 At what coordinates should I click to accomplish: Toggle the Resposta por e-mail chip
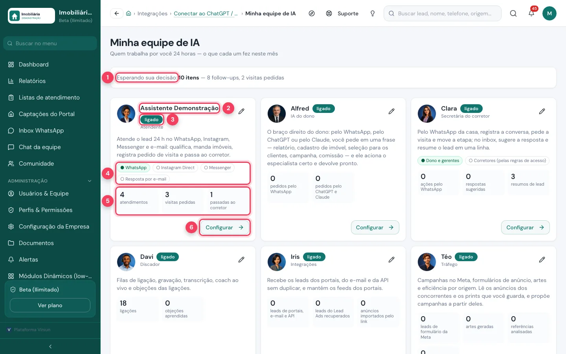click(x=143, y=179)
